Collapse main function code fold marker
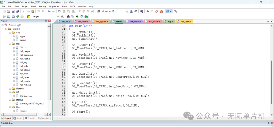 coord(67,29)
